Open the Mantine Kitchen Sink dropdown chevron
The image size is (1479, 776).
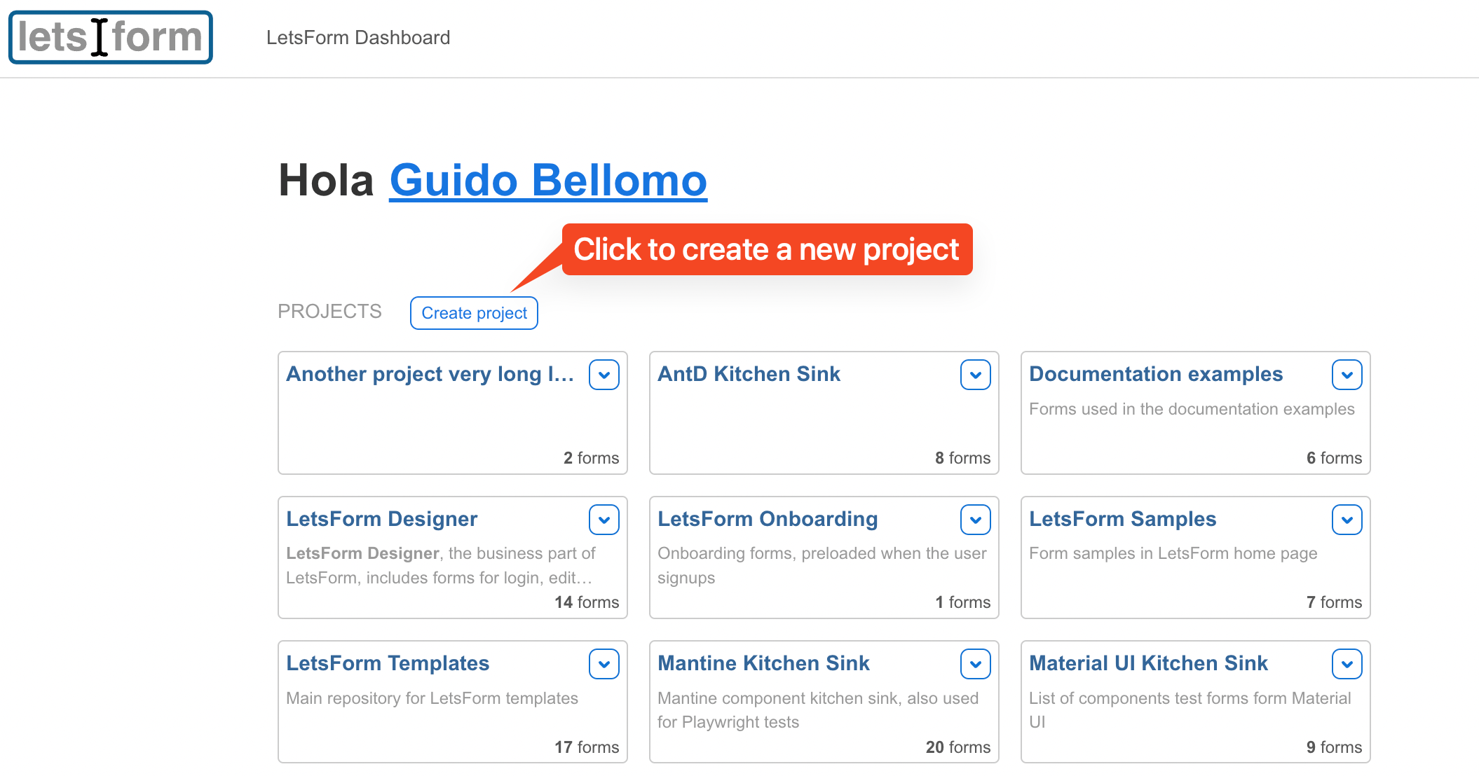point(976,664)
